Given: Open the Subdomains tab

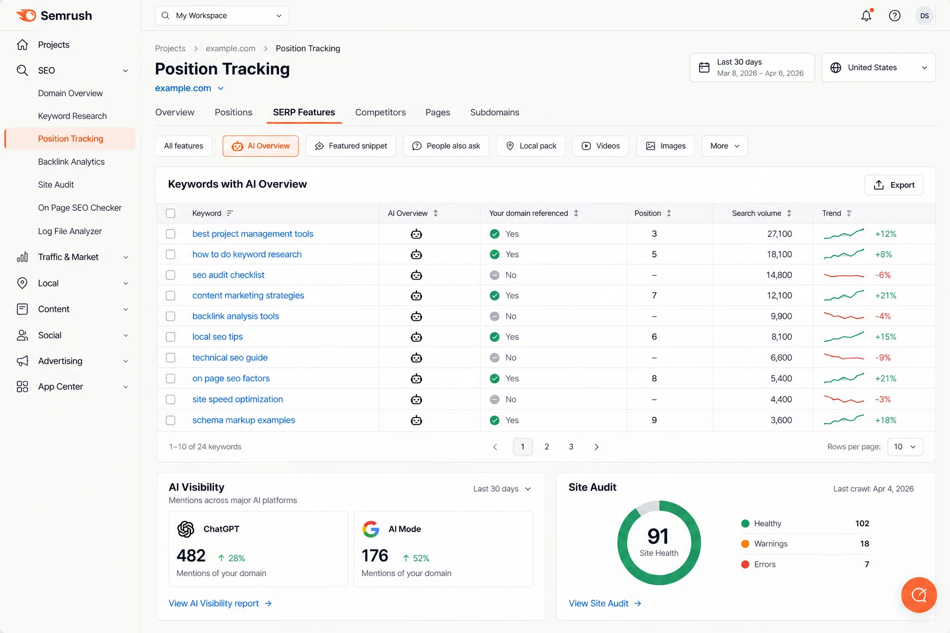Looking at the screenshot, I should click(x=495, y=112).
